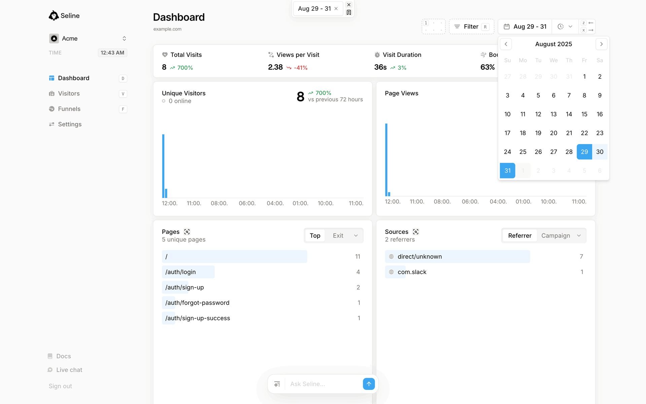Click Sign out
The width and height of the screenshot is (646, 404).
pyautogui.click(x=60, y=386)
